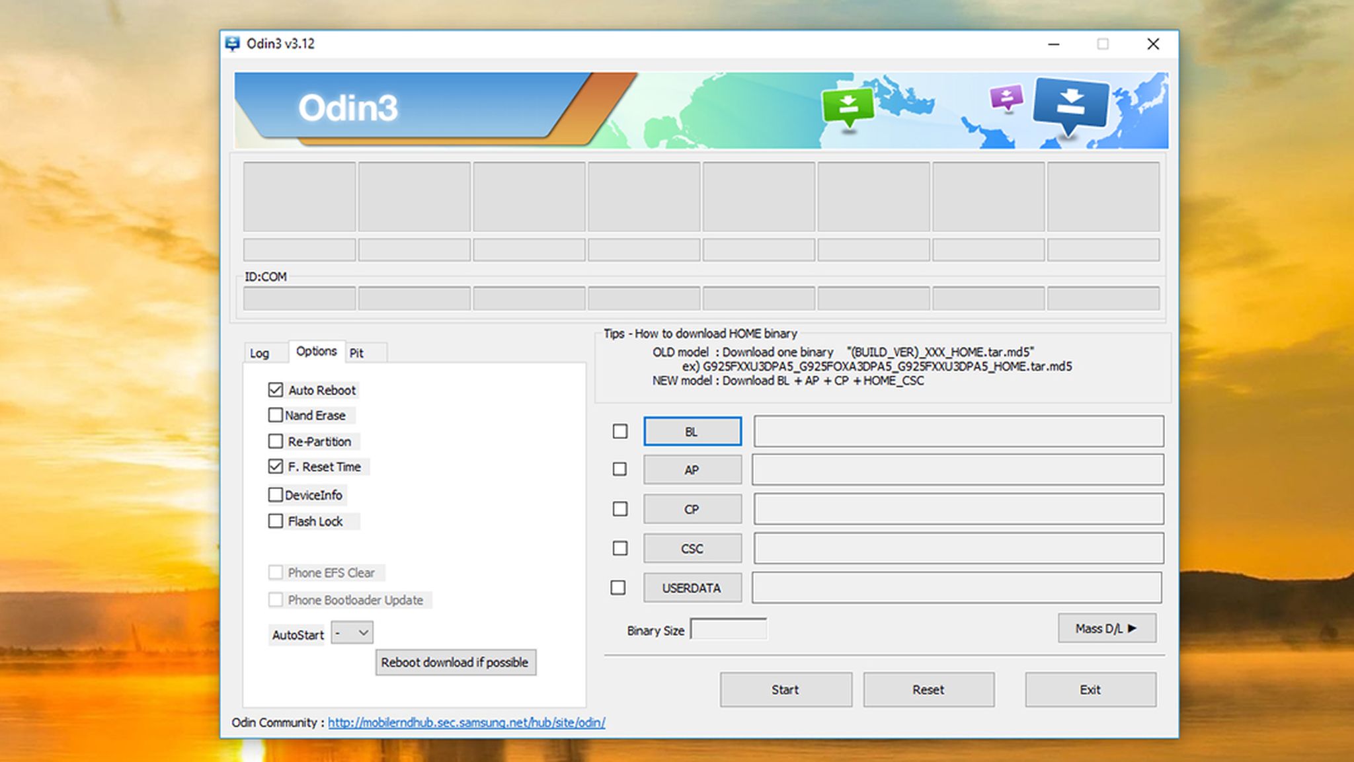1354x762 pixels.
Task: Enable the Nand Erase option
Action: tap(276, 415)
